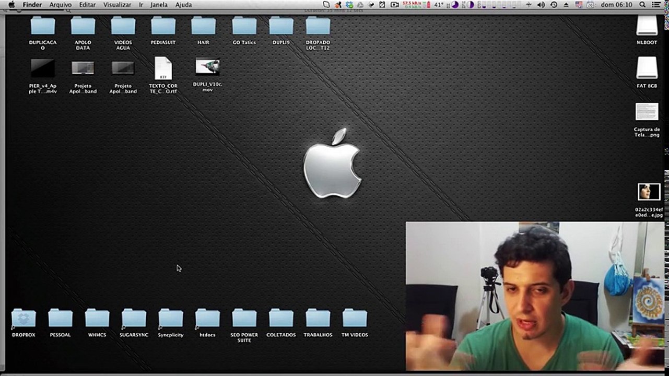The image size is (669, 376).
Task: Open the SUGARSYNC folder alias
Action: pyautogui.click(x=134, y=318)
